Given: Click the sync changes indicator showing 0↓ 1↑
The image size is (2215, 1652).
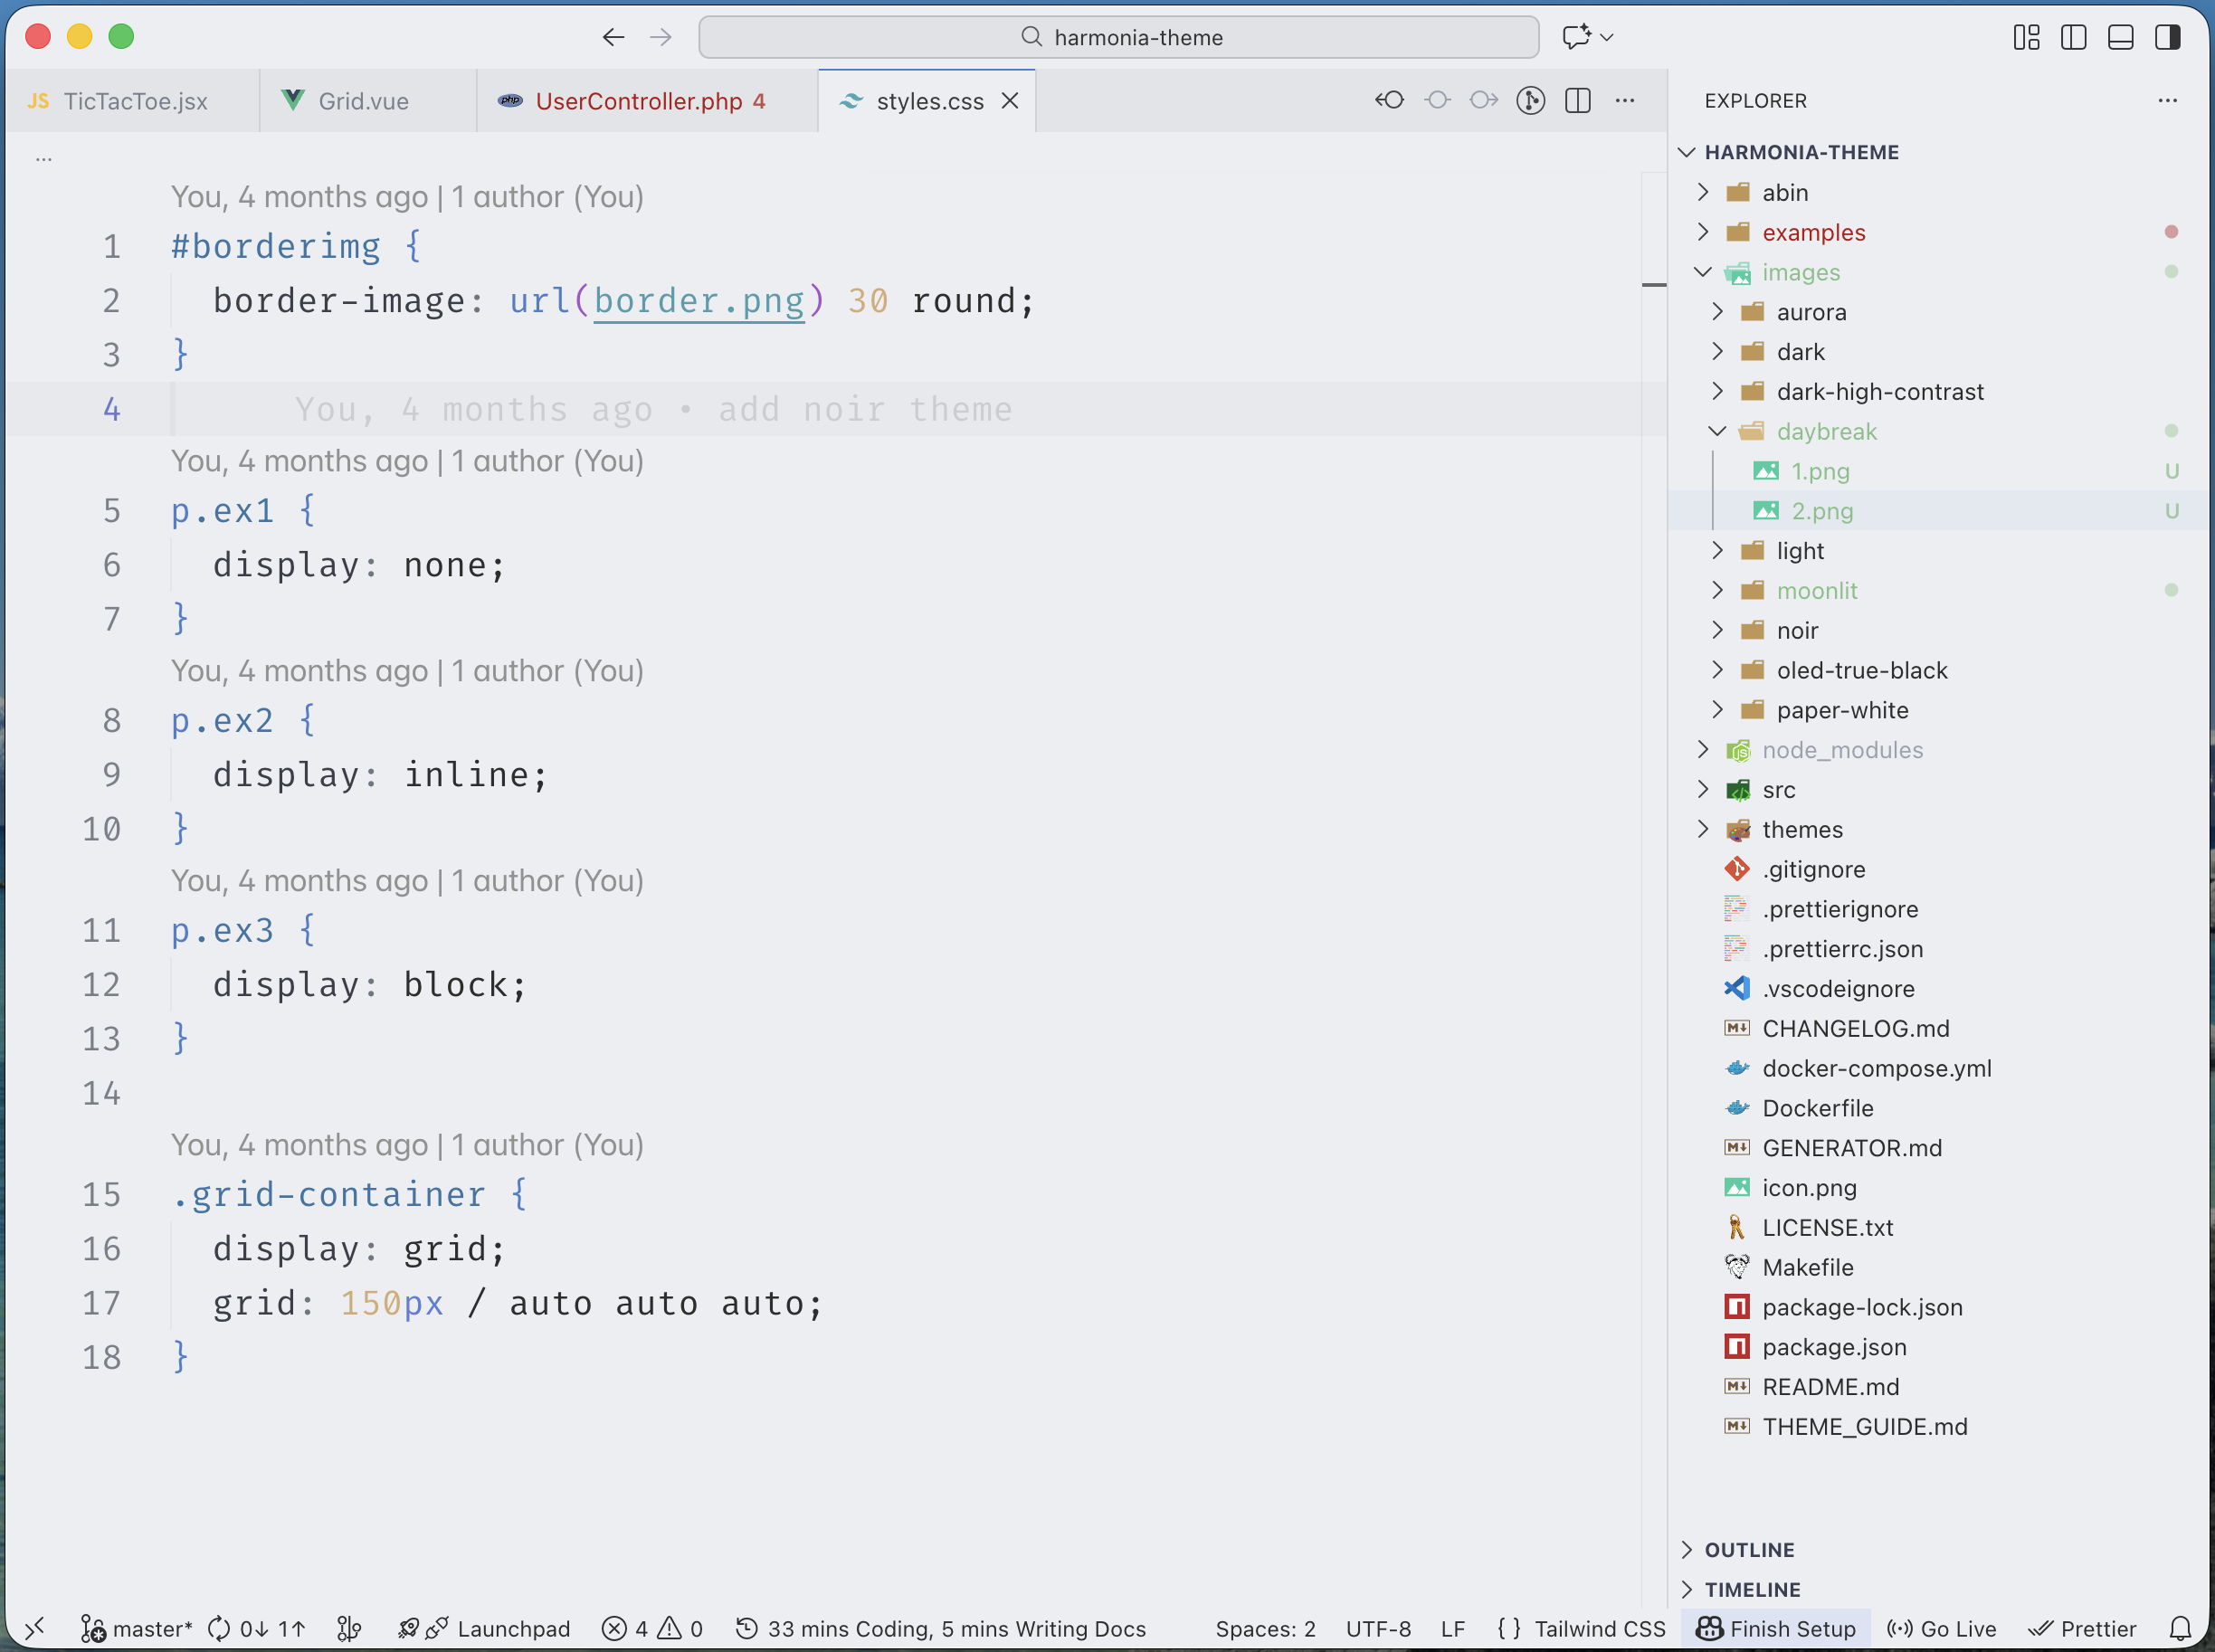Looking at the screenshot, I should coord(255,1628).
